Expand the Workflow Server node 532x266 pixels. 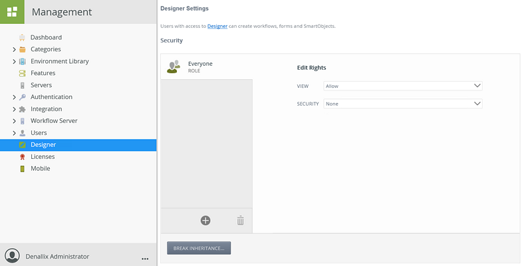coord(14,121)
